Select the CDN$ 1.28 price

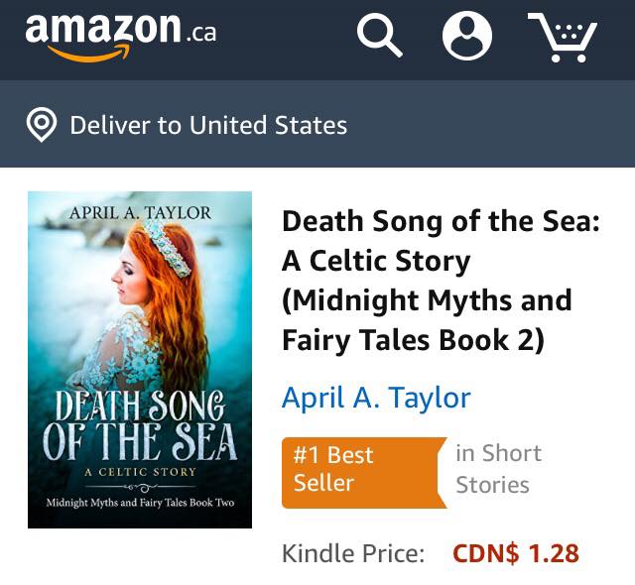click(x=515, y=553)
